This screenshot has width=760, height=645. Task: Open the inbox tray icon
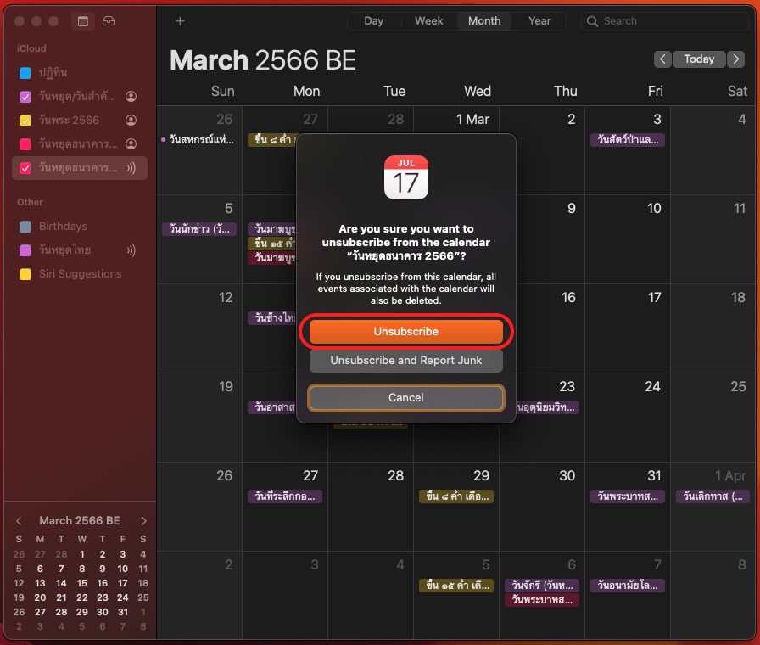tap(108, 21)
